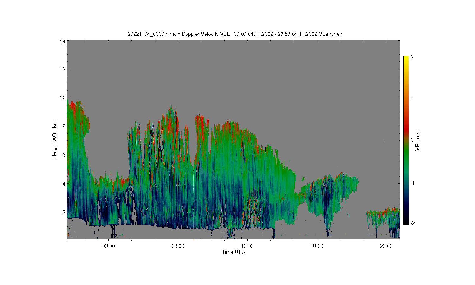Click the height tick label 12
The height and width of the screenshot is (285, 475).
tap(63, 69)
